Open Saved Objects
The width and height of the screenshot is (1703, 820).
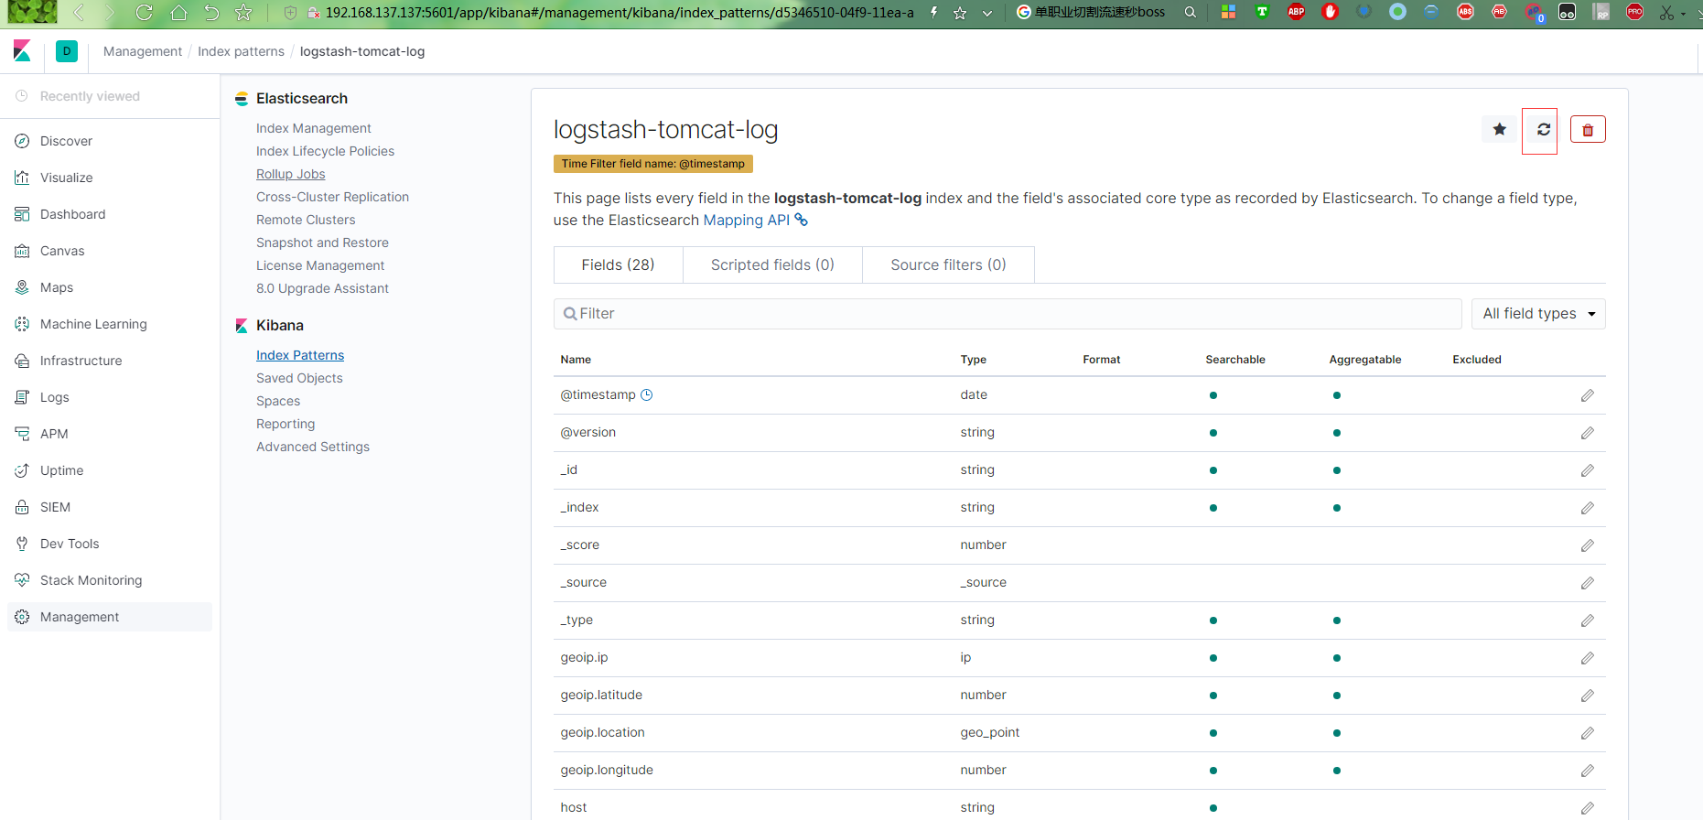tap(299, 378)
